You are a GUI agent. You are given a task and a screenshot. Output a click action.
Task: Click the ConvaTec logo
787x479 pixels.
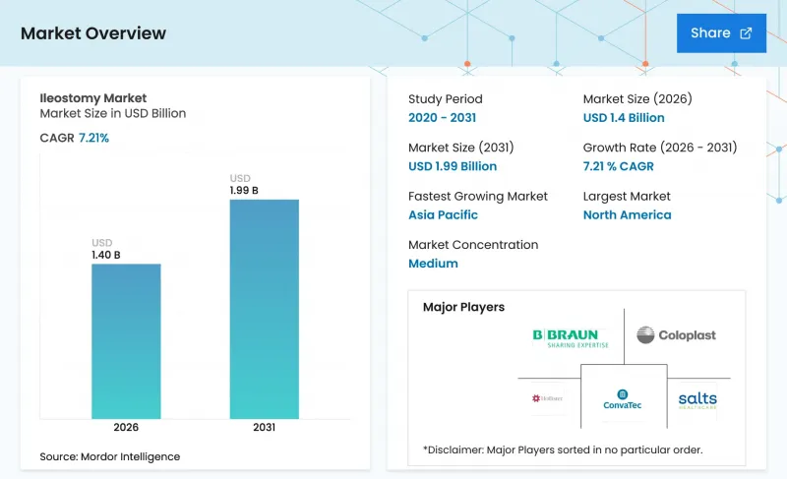click(623, 399)
